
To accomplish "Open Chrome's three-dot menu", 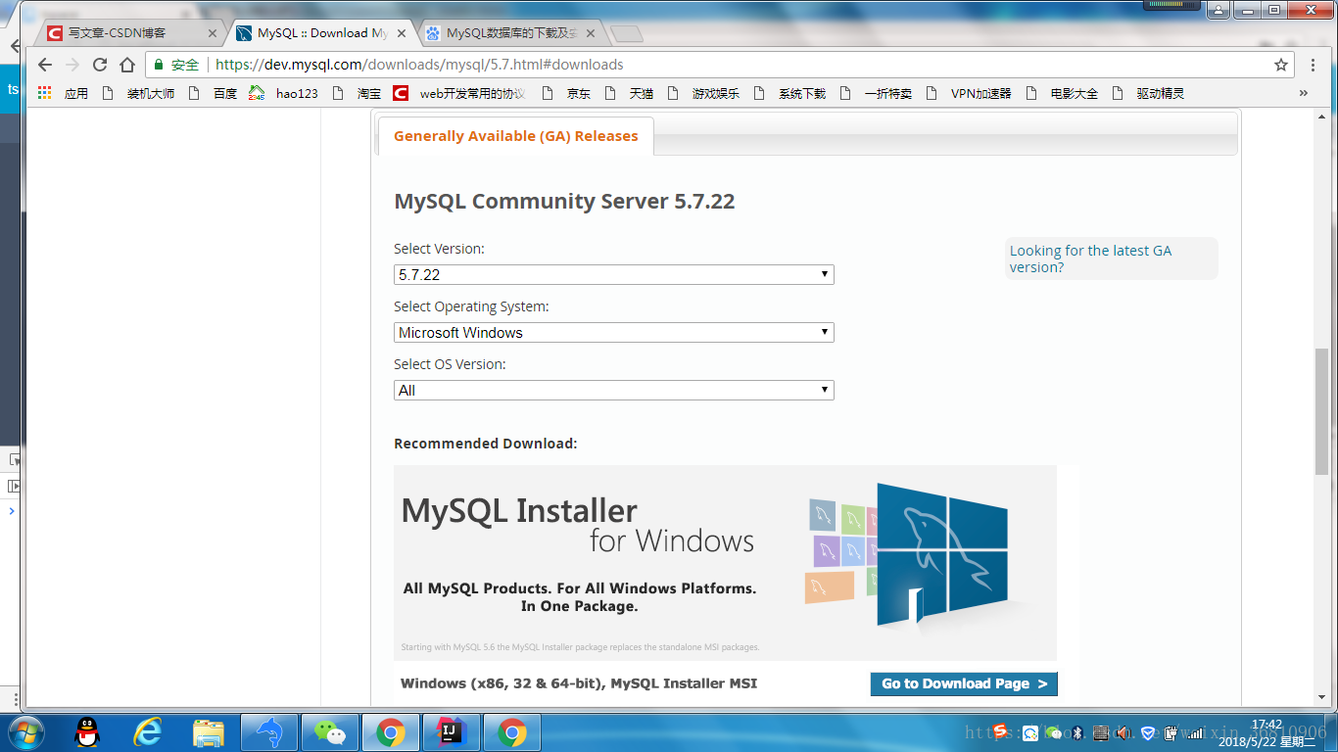I will (1314, 65).
